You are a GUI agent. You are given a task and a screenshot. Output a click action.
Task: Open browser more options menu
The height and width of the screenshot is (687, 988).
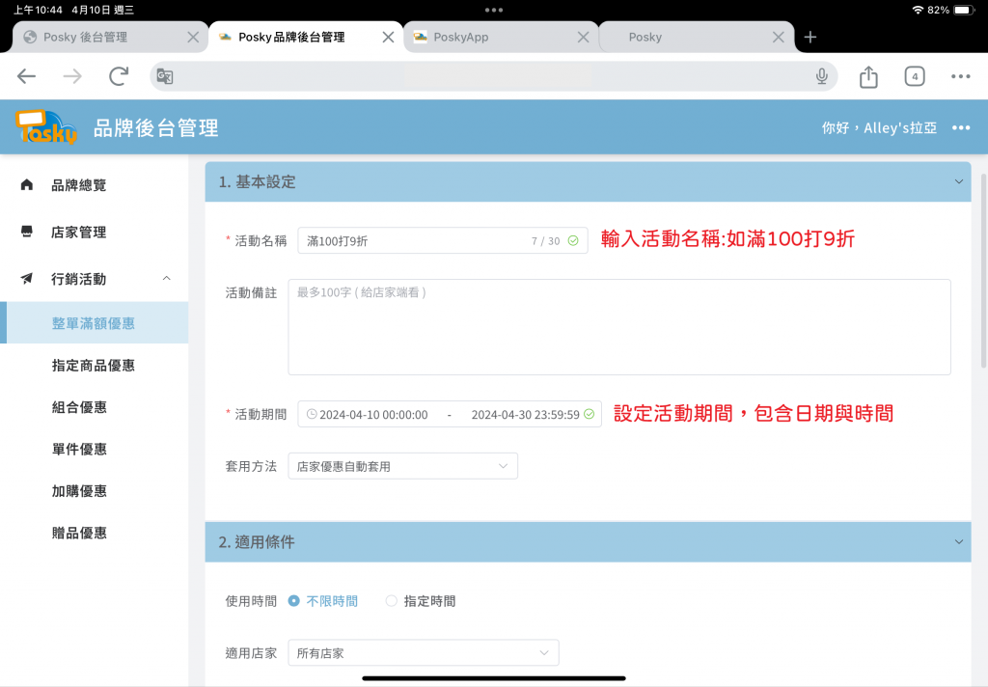pos(960,76)
